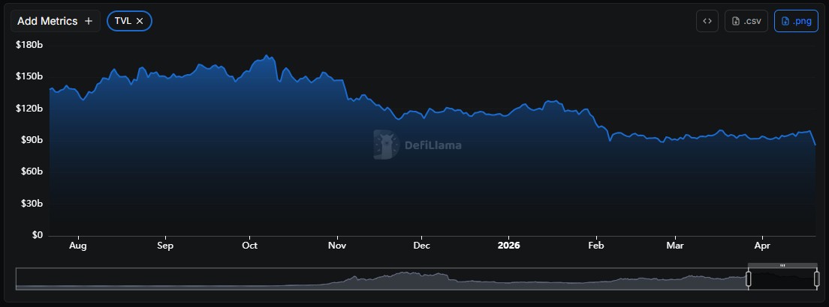Click the Nov label on the time axis
Screen dimensions: 829x307
tap(337, 246)
